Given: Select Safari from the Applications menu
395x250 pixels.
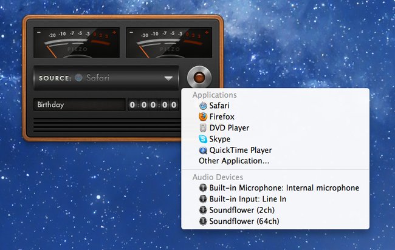Looking at the screenshot, I should [x=275, y=106].
